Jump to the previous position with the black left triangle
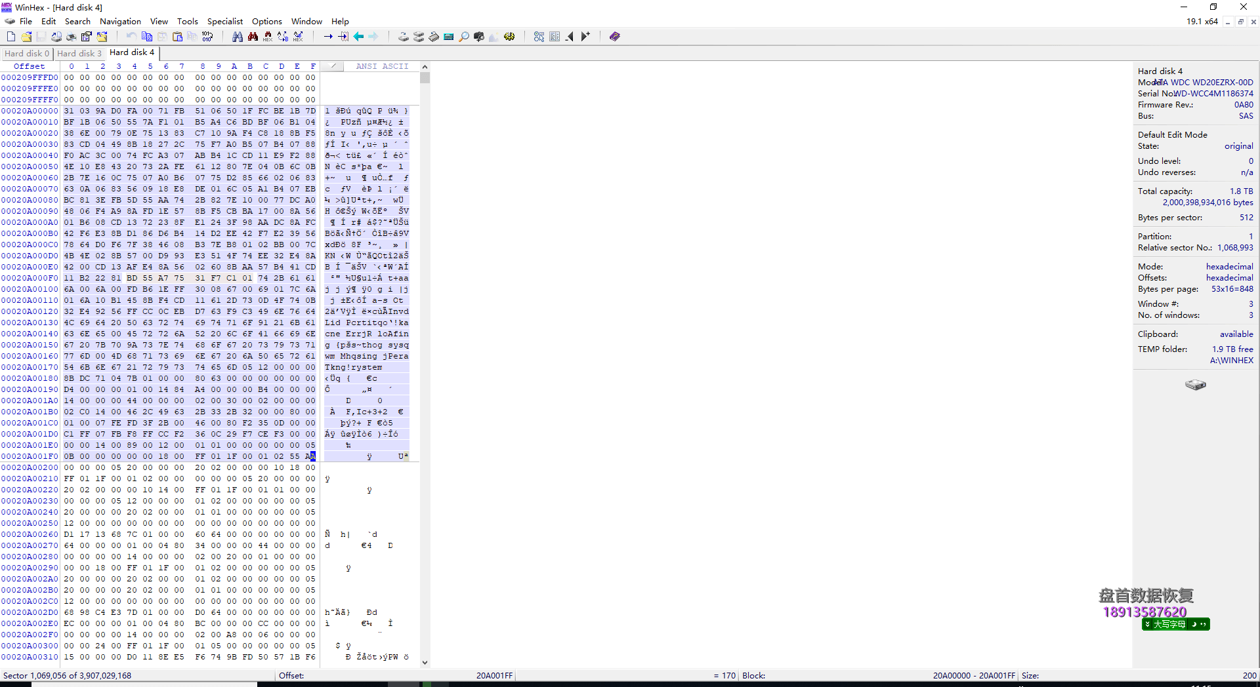The height and width of the screenshot is (687, 1260). click(x=570, y=37)
